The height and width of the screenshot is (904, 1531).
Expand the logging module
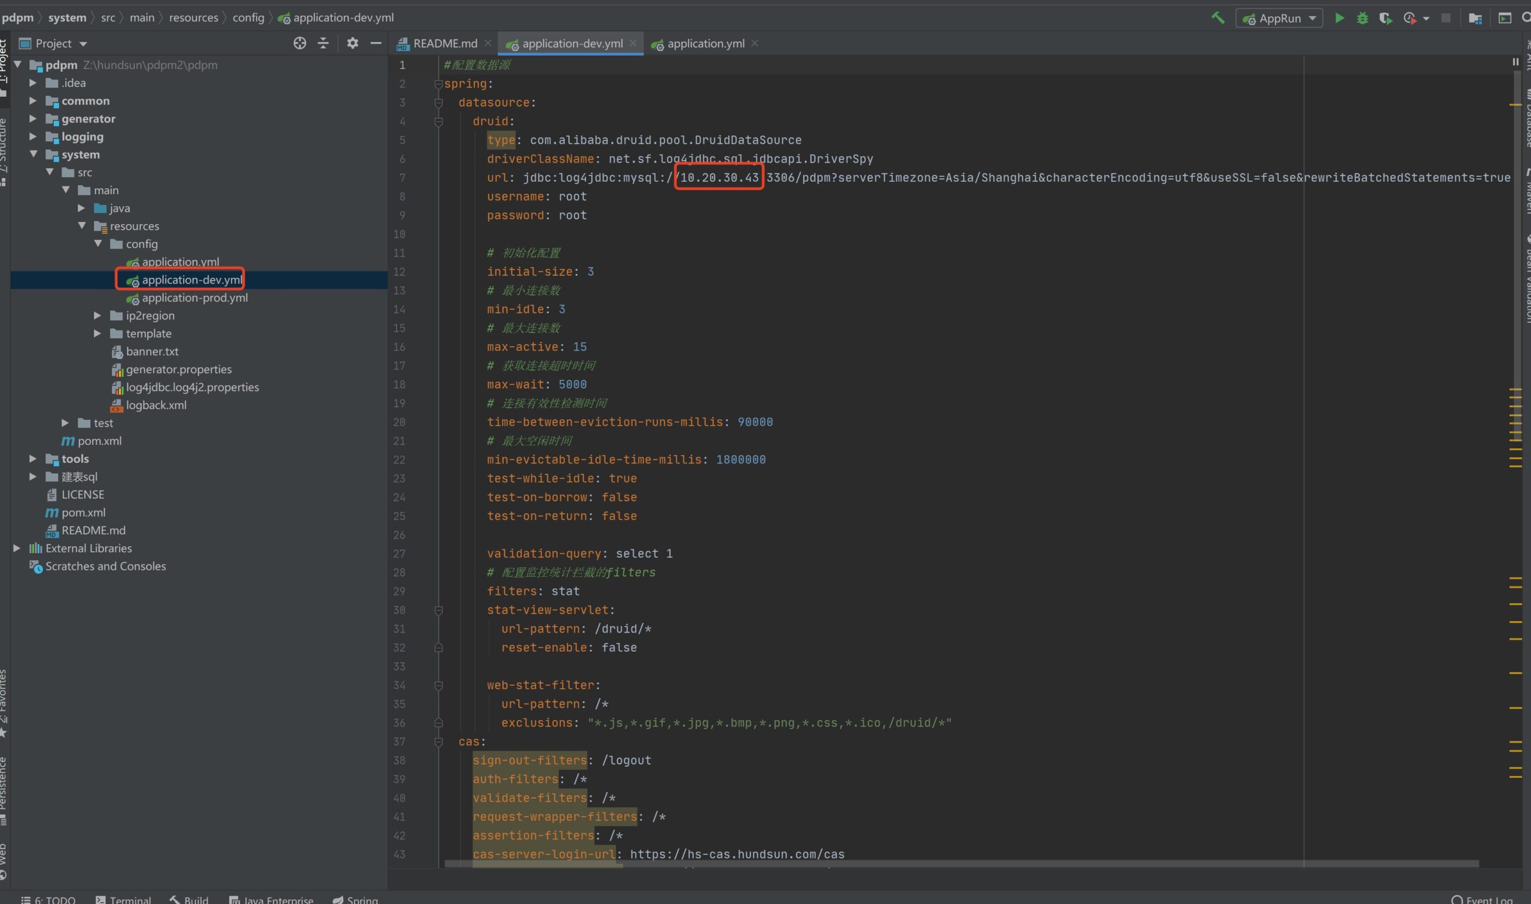tap(33, 136)
